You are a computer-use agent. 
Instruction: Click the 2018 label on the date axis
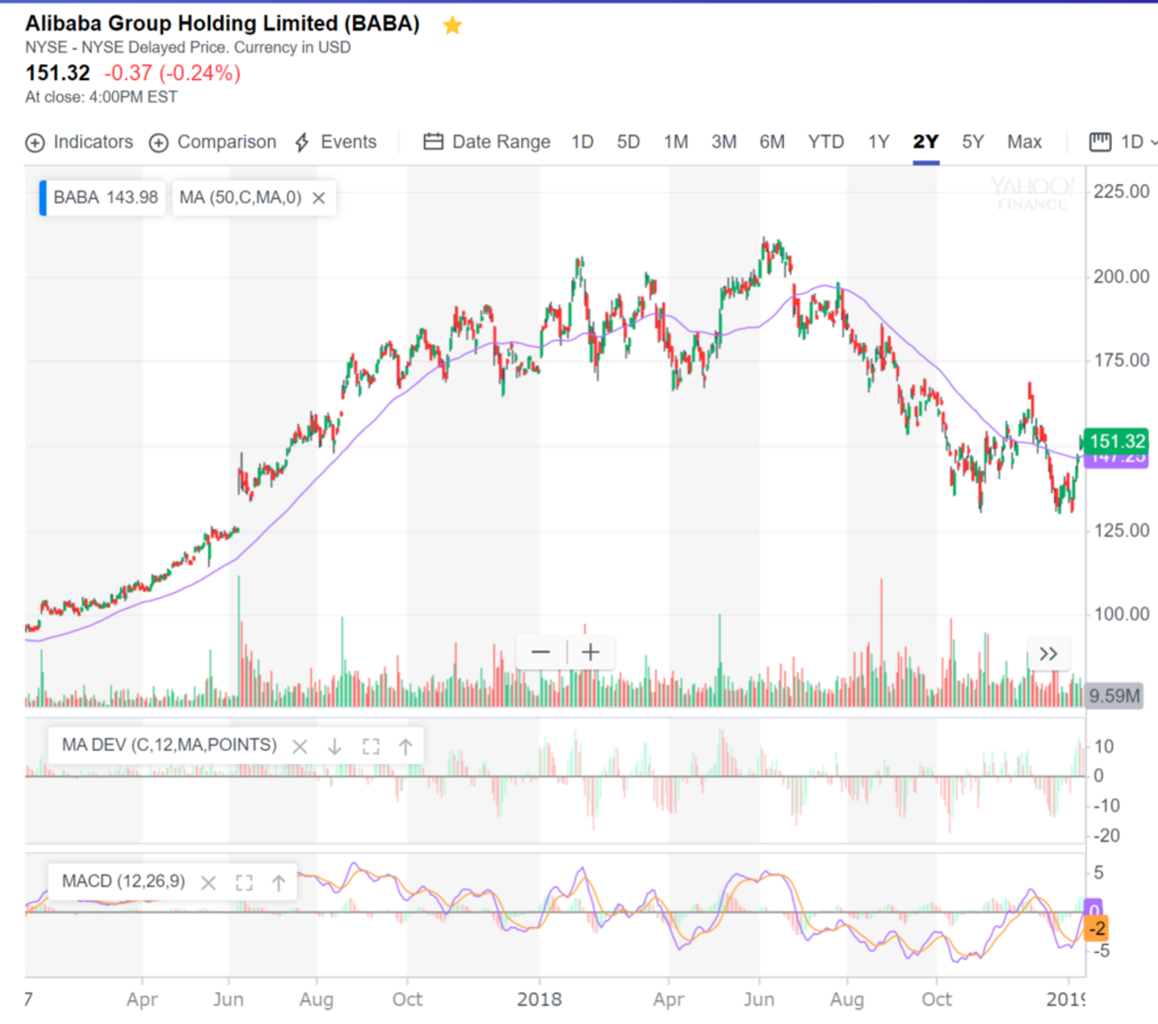click(x=539, y=1000)
